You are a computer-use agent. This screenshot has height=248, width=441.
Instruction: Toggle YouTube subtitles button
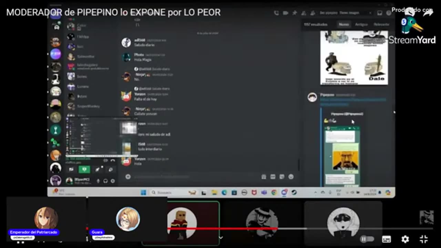point(387,239)
